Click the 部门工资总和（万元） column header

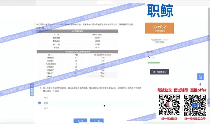point(103,55)
